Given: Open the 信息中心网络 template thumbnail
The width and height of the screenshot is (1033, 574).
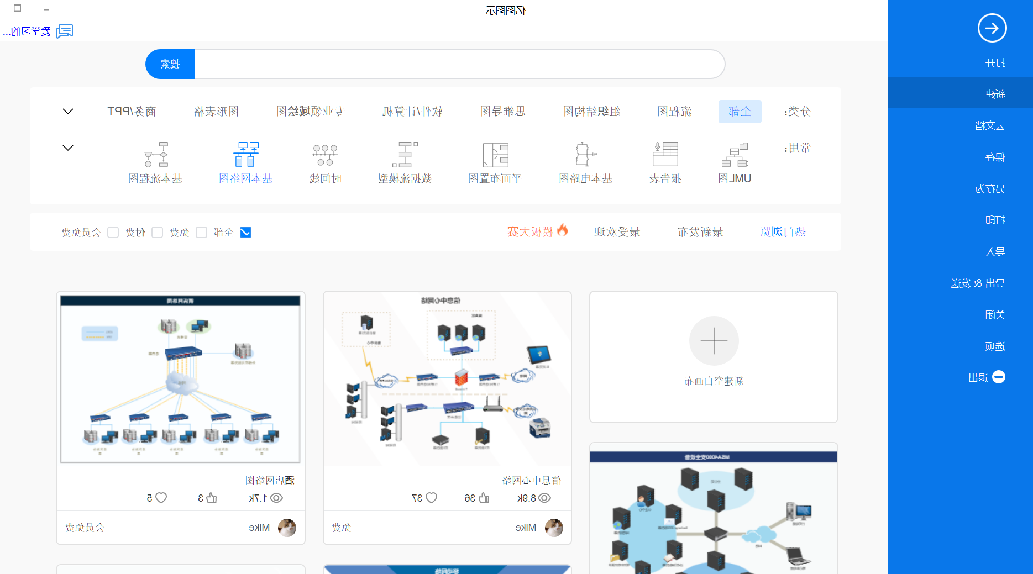Looking at the screenshot, I should pyautogui.click(x=447, y=379).
